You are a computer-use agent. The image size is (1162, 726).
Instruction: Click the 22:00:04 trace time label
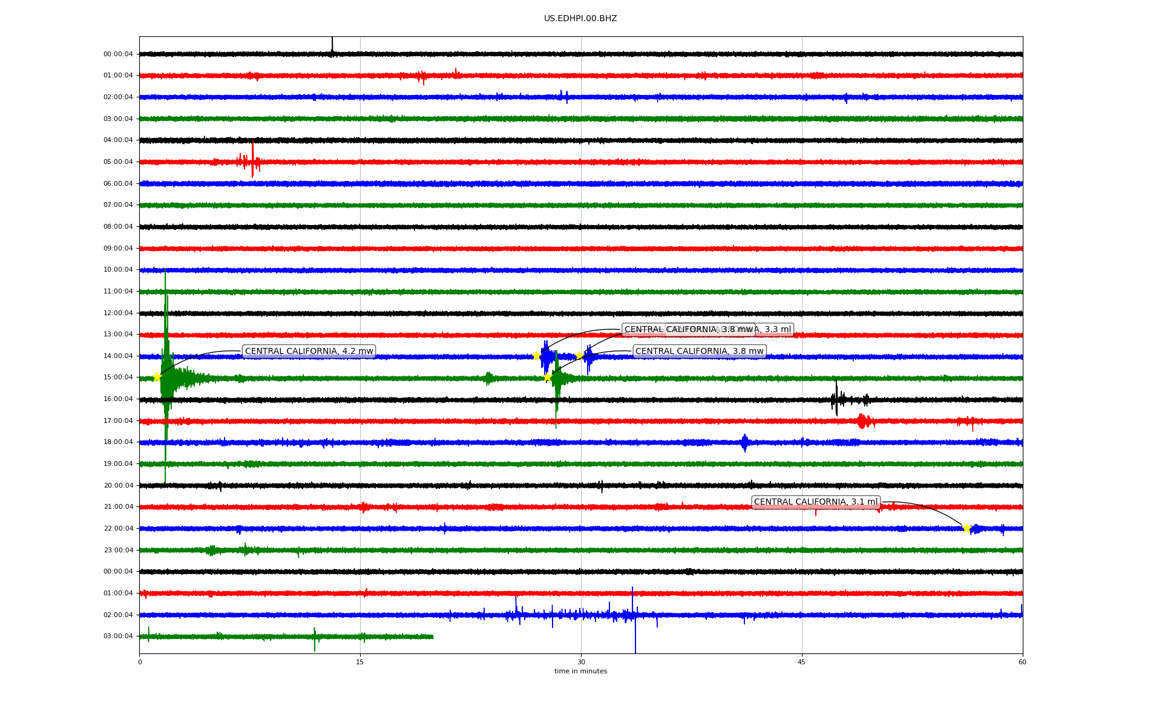click(118, 529)
